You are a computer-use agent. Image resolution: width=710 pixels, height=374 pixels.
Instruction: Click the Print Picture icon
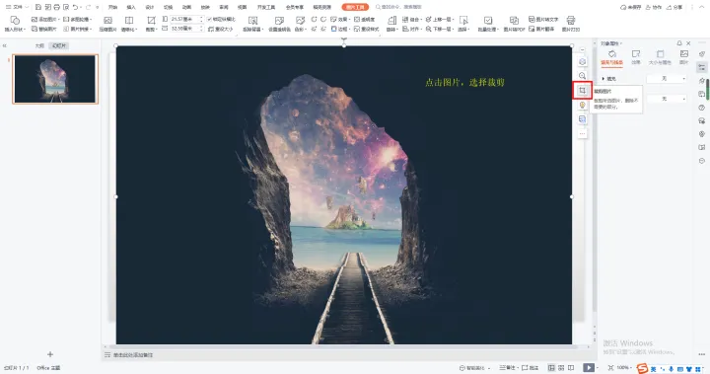coord(571,21)
